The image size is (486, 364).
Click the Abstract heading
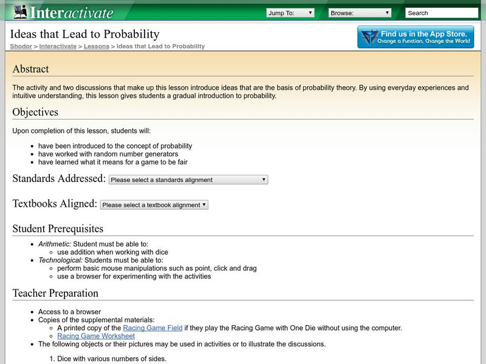31,69
